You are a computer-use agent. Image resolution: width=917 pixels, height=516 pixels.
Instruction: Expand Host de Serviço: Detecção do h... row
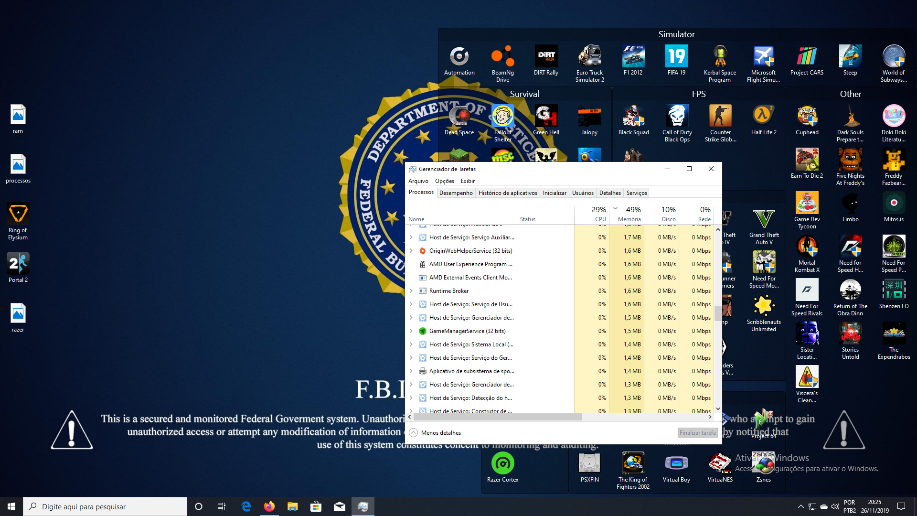coord(411,398)
